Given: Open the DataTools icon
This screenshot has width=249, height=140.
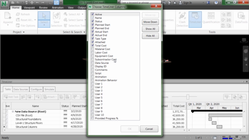Looking at the screenshot, I should (241, 16).
